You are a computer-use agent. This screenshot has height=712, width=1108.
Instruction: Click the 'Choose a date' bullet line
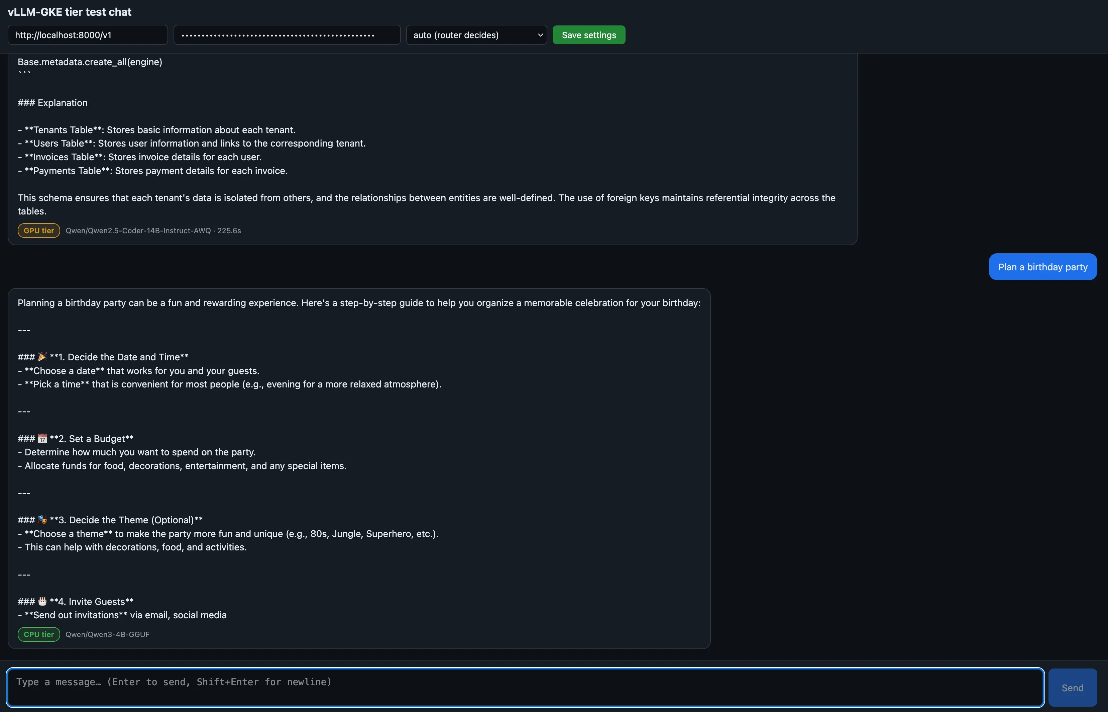click(138, 371)
